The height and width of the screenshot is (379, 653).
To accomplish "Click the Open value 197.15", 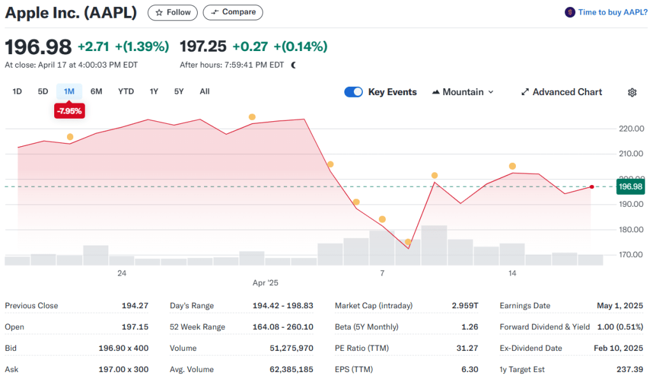I will [135, 327].
